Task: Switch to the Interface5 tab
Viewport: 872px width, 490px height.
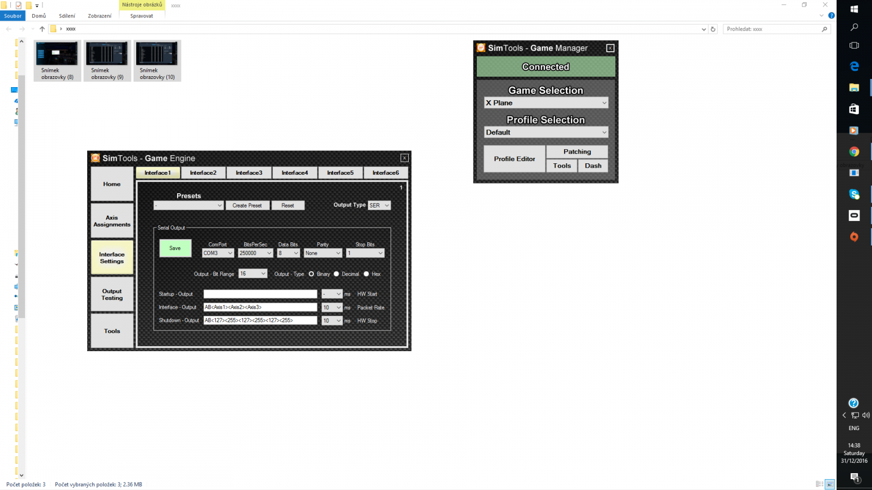Action: click(x=341, y=173)
